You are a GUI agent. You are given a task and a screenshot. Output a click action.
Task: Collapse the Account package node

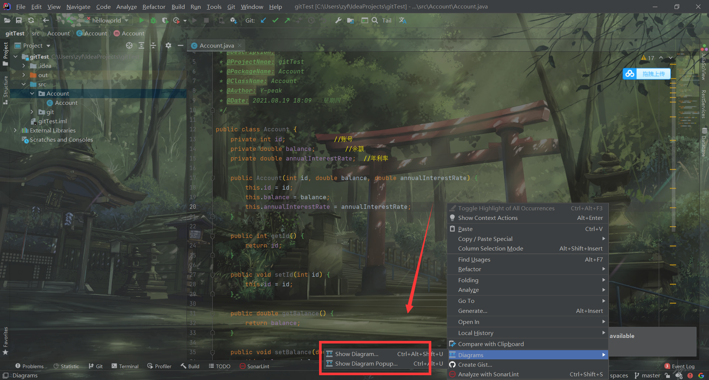(32, 93)
